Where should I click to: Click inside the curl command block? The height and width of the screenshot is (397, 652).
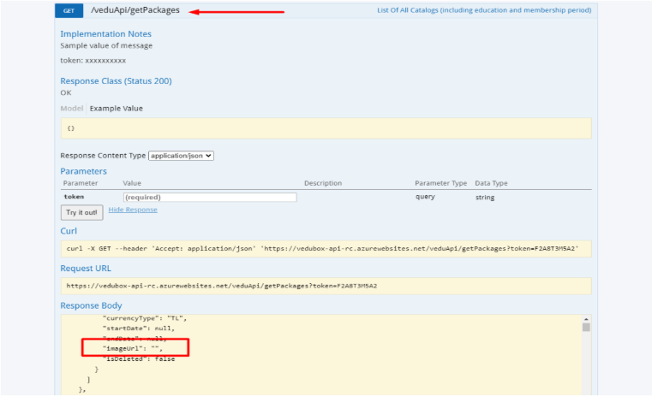coord(326,249)
